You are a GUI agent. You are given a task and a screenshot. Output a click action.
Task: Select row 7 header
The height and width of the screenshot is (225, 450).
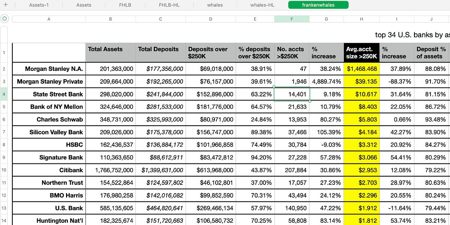pyautogui.click(x=4, y=132)
